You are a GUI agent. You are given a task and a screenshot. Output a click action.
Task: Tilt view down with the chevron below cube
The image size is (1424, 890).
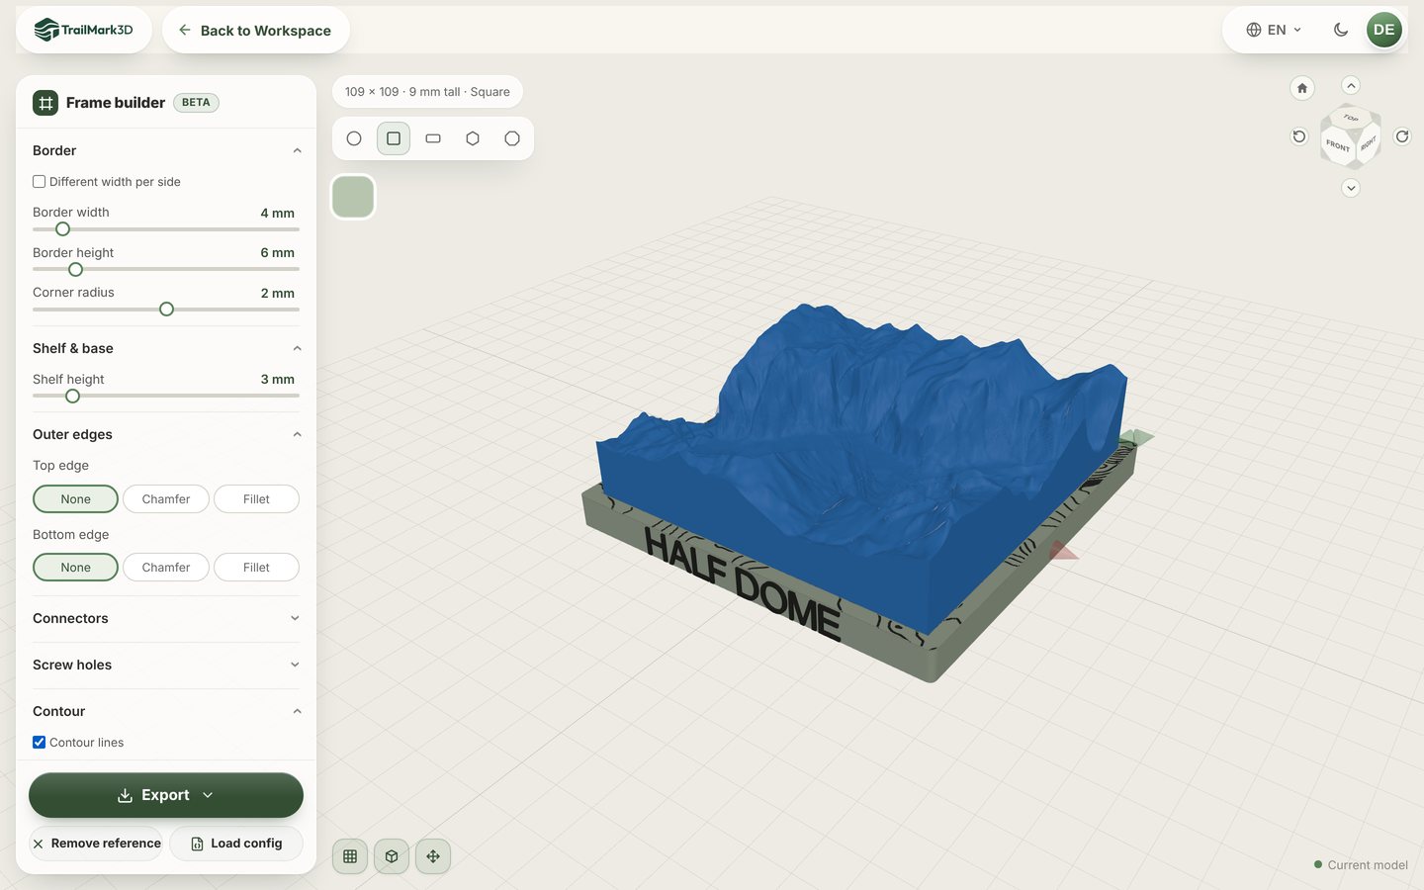(1351, 188)
